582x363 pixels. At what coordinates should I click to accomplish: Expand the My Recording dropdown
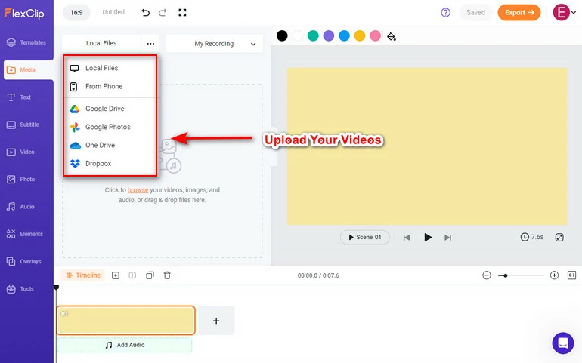pyautogui.click(x=214, y=44)
